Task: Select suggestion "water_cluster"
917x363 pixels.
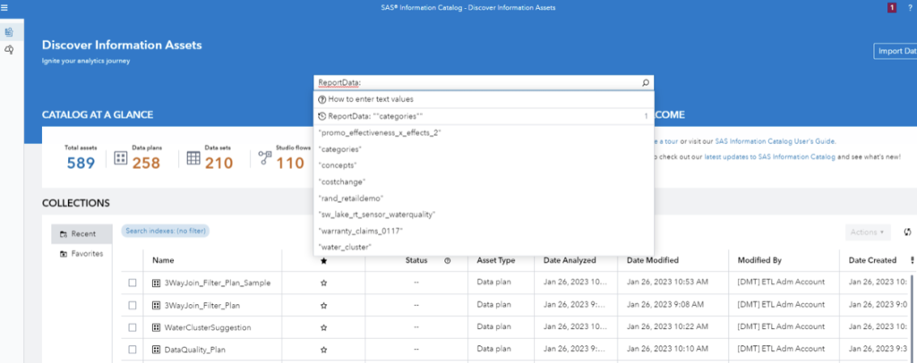Action: (x=484, y=247)
